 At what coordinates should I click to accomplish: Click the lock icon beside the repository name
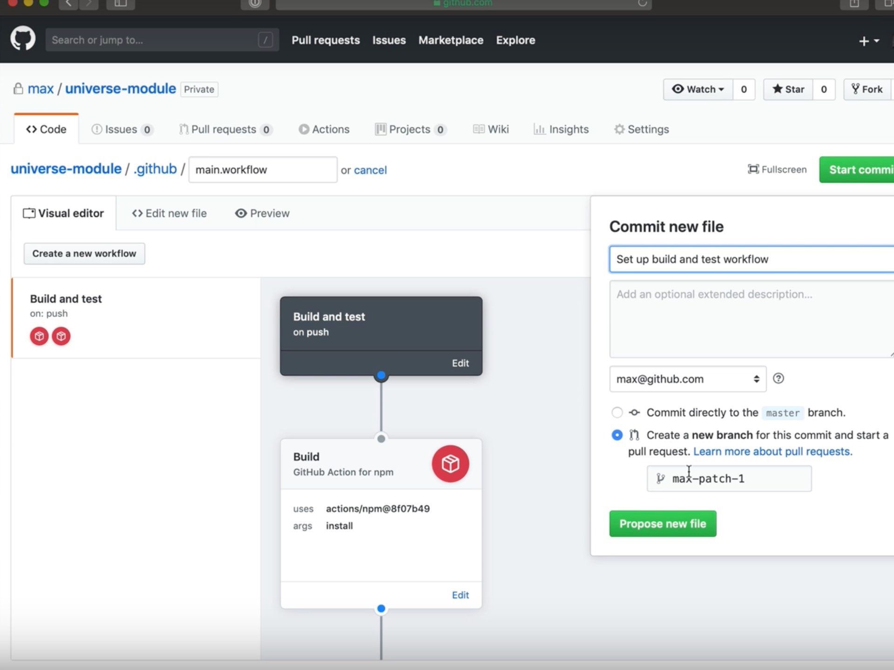(18, 88)
